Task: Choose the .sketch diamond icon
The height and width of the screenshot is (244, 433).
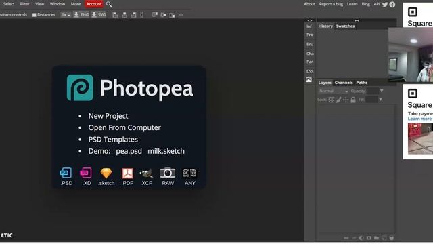Action: [x=106, y=174]
